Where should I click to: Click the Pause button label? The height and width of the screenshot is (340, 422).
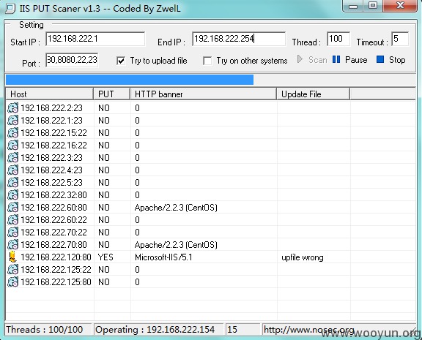[356, 60]
